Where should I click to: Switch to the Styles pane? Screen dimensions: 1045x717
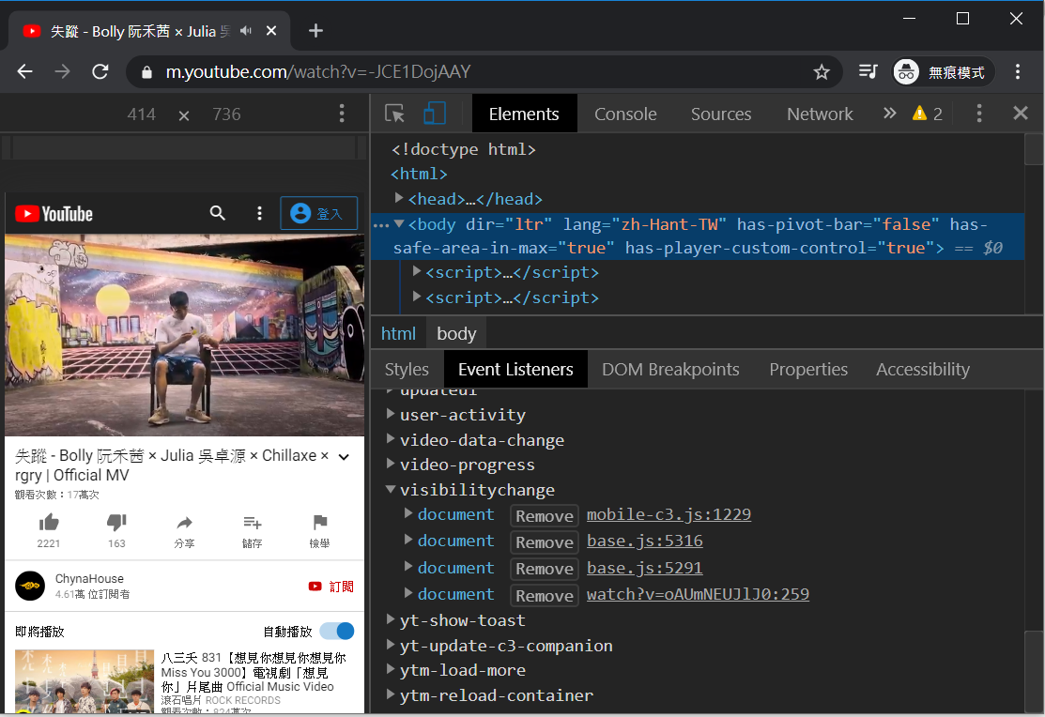click(407, 369)
